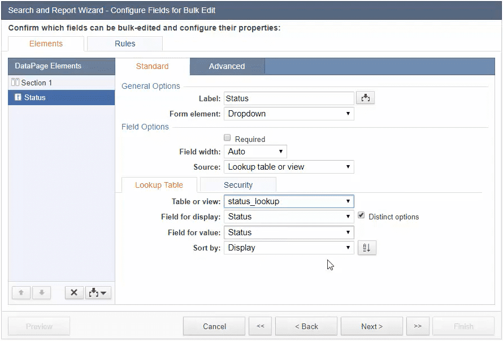Click the sort order icon next to Sort by
The width and height of the screenshot is (503, 341).
(x=366, y=248)
